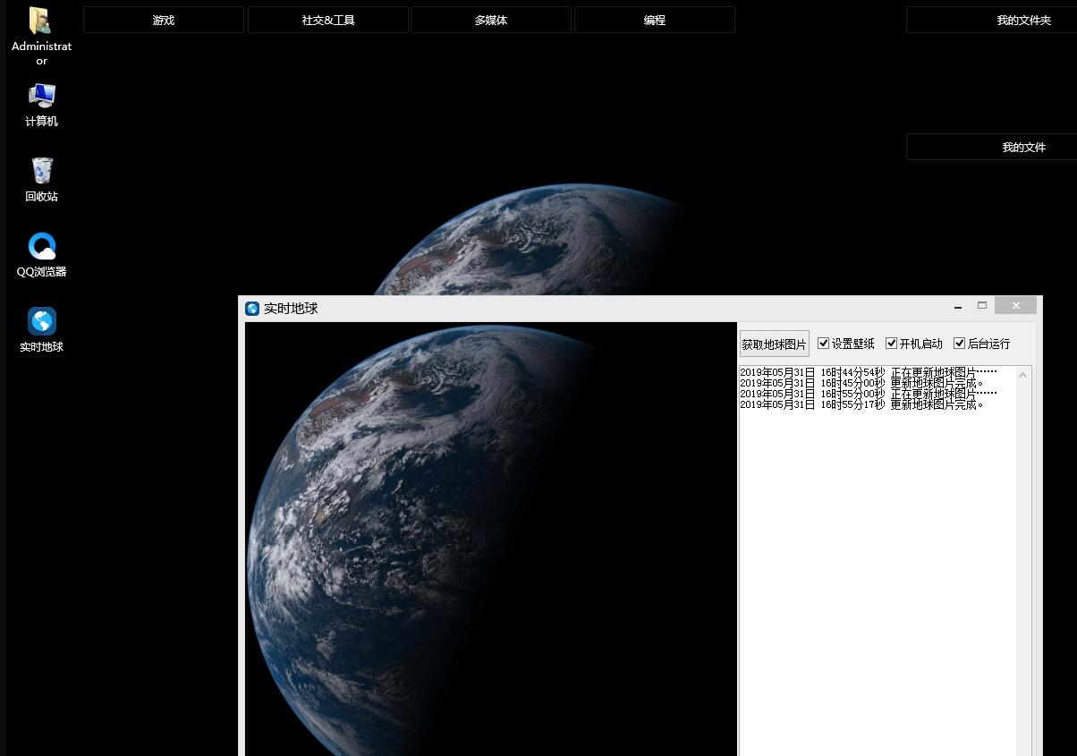The height and width of the screenshot is (756, 1077).
Task: Toggle the 开机启动 checkbox
Action: pyautogui.click(x=892, y=344)
